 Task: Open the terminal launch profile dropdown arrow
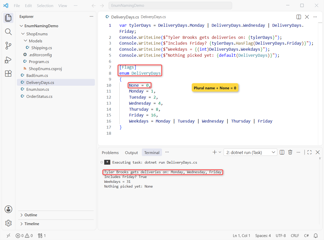[x=220, y=152]
